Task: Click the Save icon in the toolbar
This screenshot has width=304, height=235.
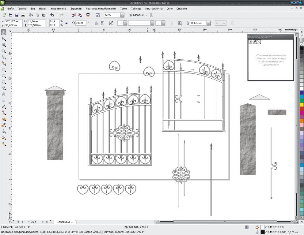Action: tap(17, 15)
